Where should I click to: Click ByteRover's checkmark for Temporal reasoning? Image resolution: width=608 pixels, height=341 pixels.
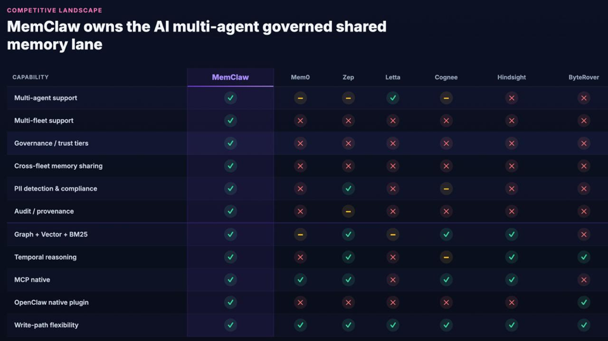pos(583,257)
